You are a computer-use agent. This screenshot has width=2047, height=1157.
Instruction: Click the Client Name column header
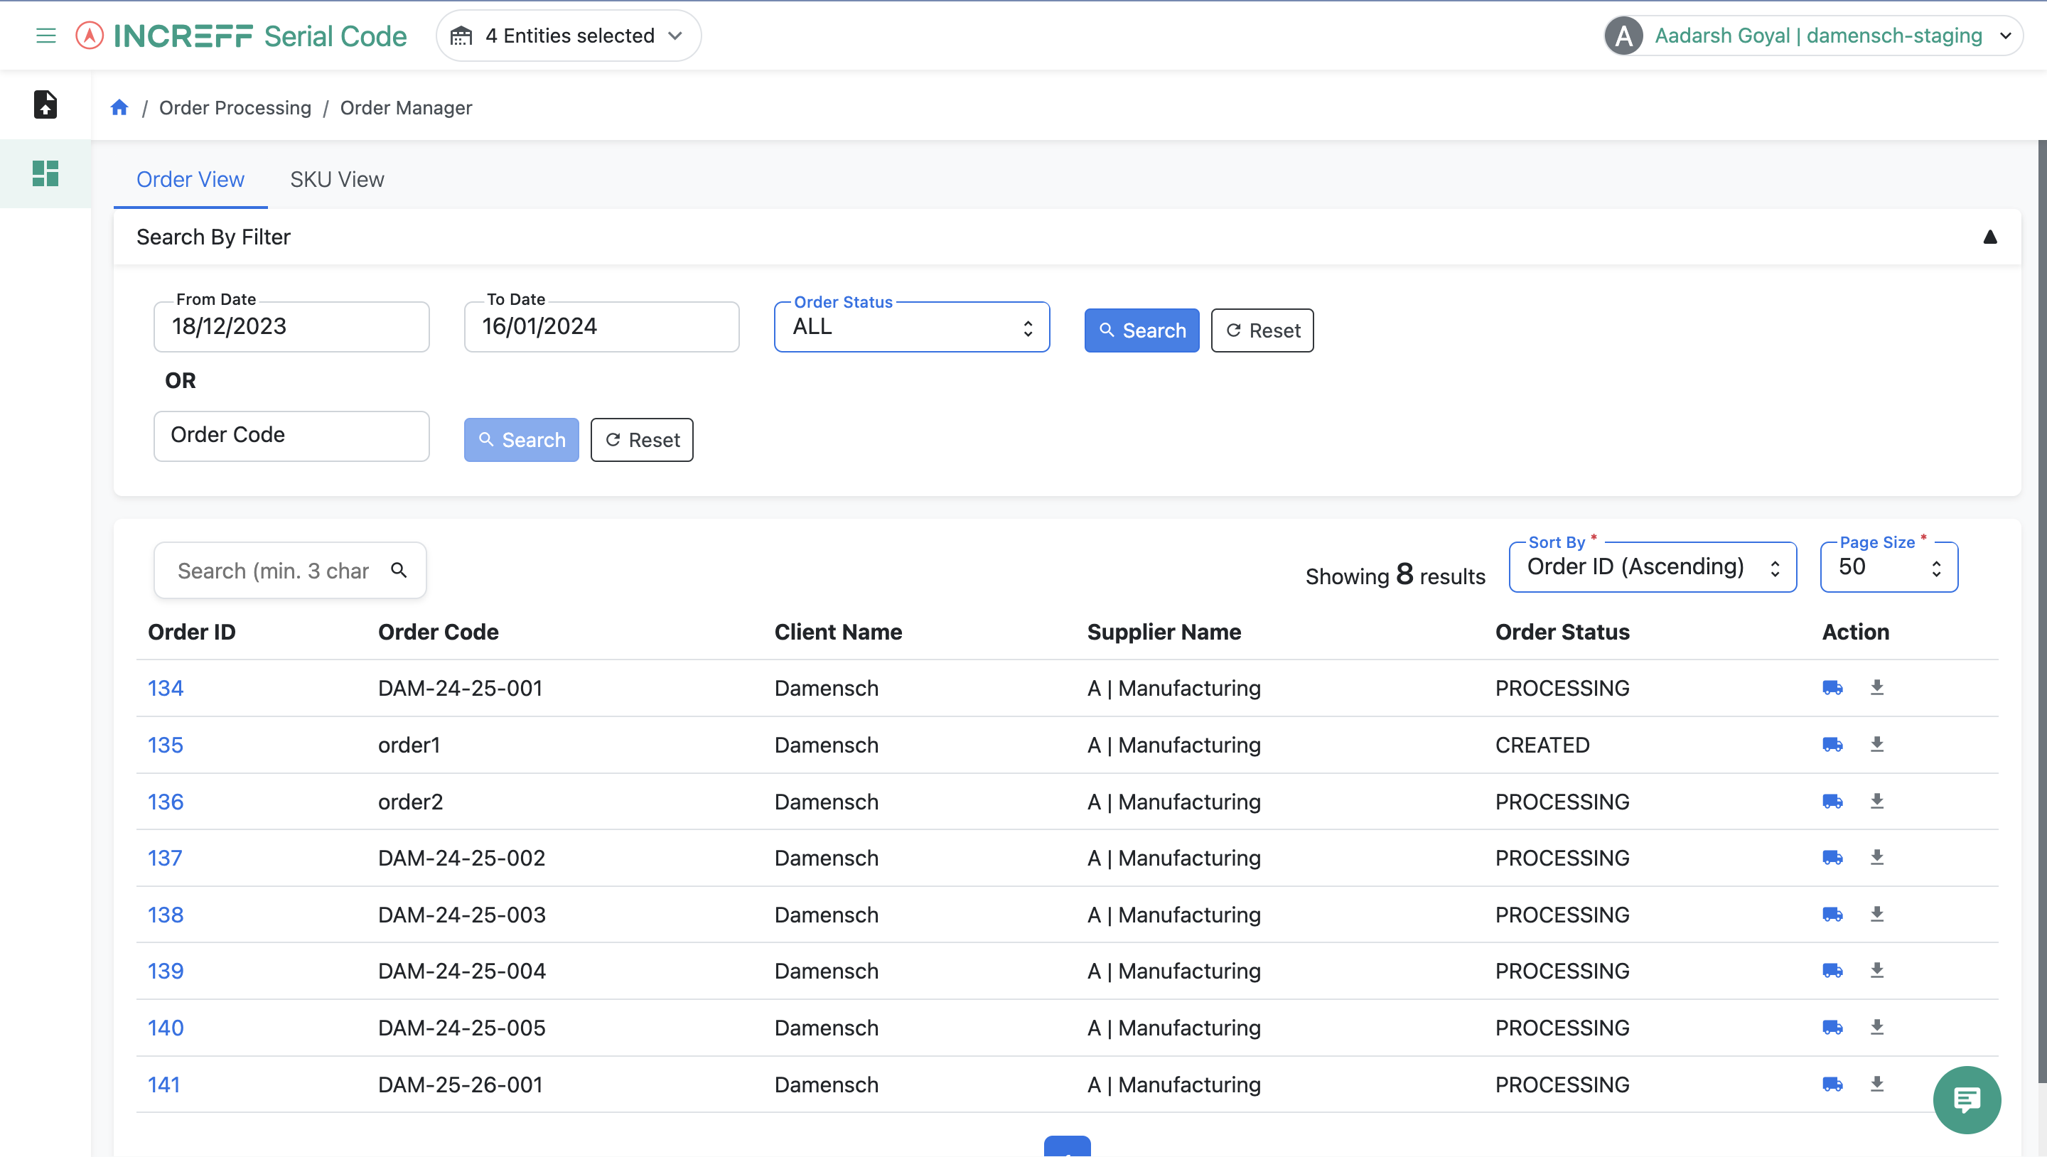(839, 632)
